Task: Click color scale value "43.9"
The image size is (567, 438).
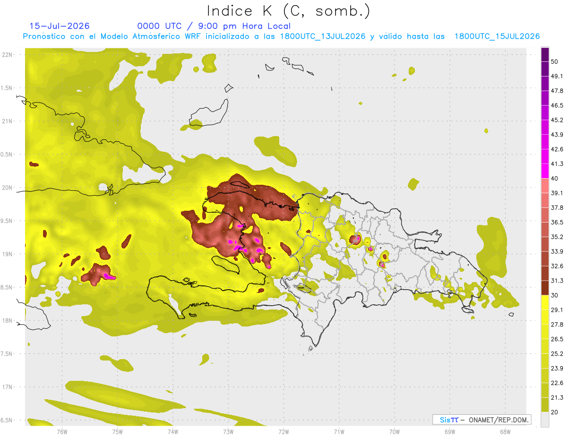Action: 557,135
